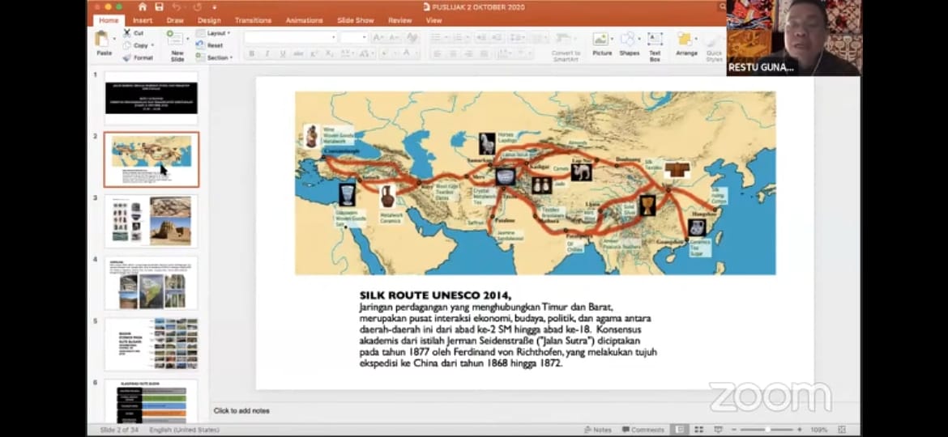This screenshot has width=948, height=437.
Task: Go to the Home icon in title bar
Action: [x=143, y=6]
